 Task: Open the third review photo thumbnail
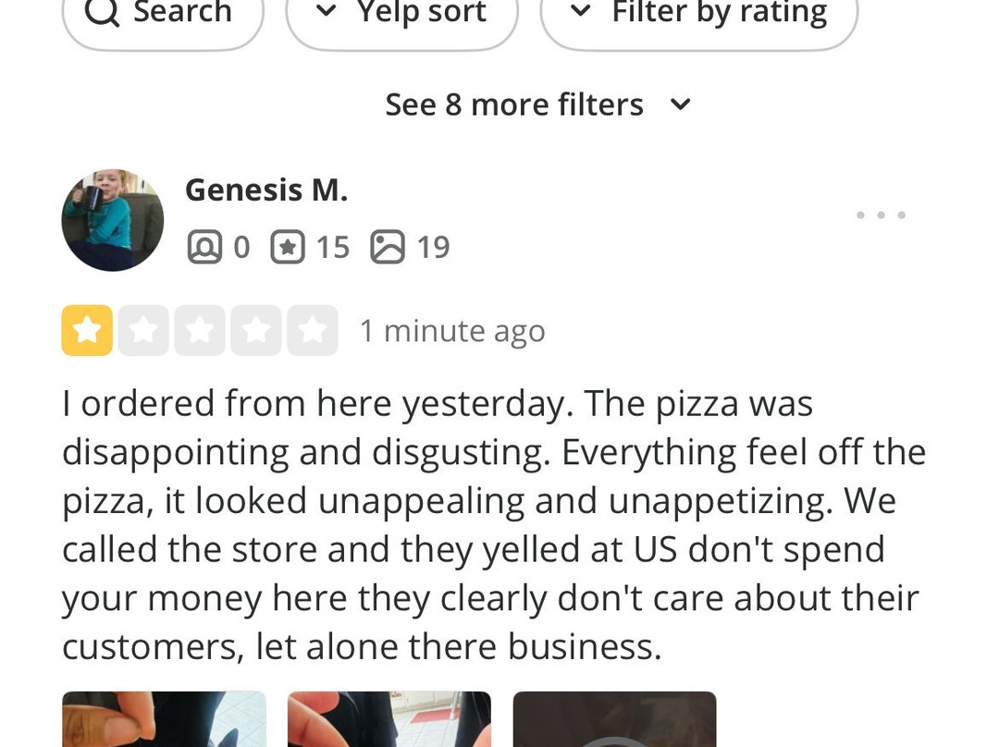[614, 719]
